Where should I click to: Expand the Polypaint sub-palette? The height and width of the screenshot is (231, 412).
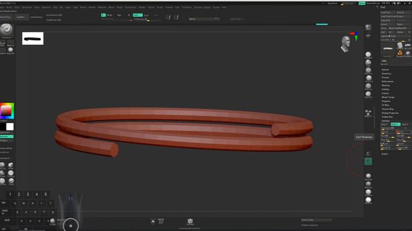click(386, 101)
